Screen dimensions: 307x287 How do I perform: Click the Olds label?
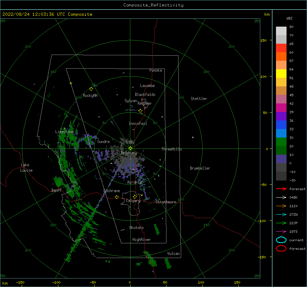tap(130, 142)
